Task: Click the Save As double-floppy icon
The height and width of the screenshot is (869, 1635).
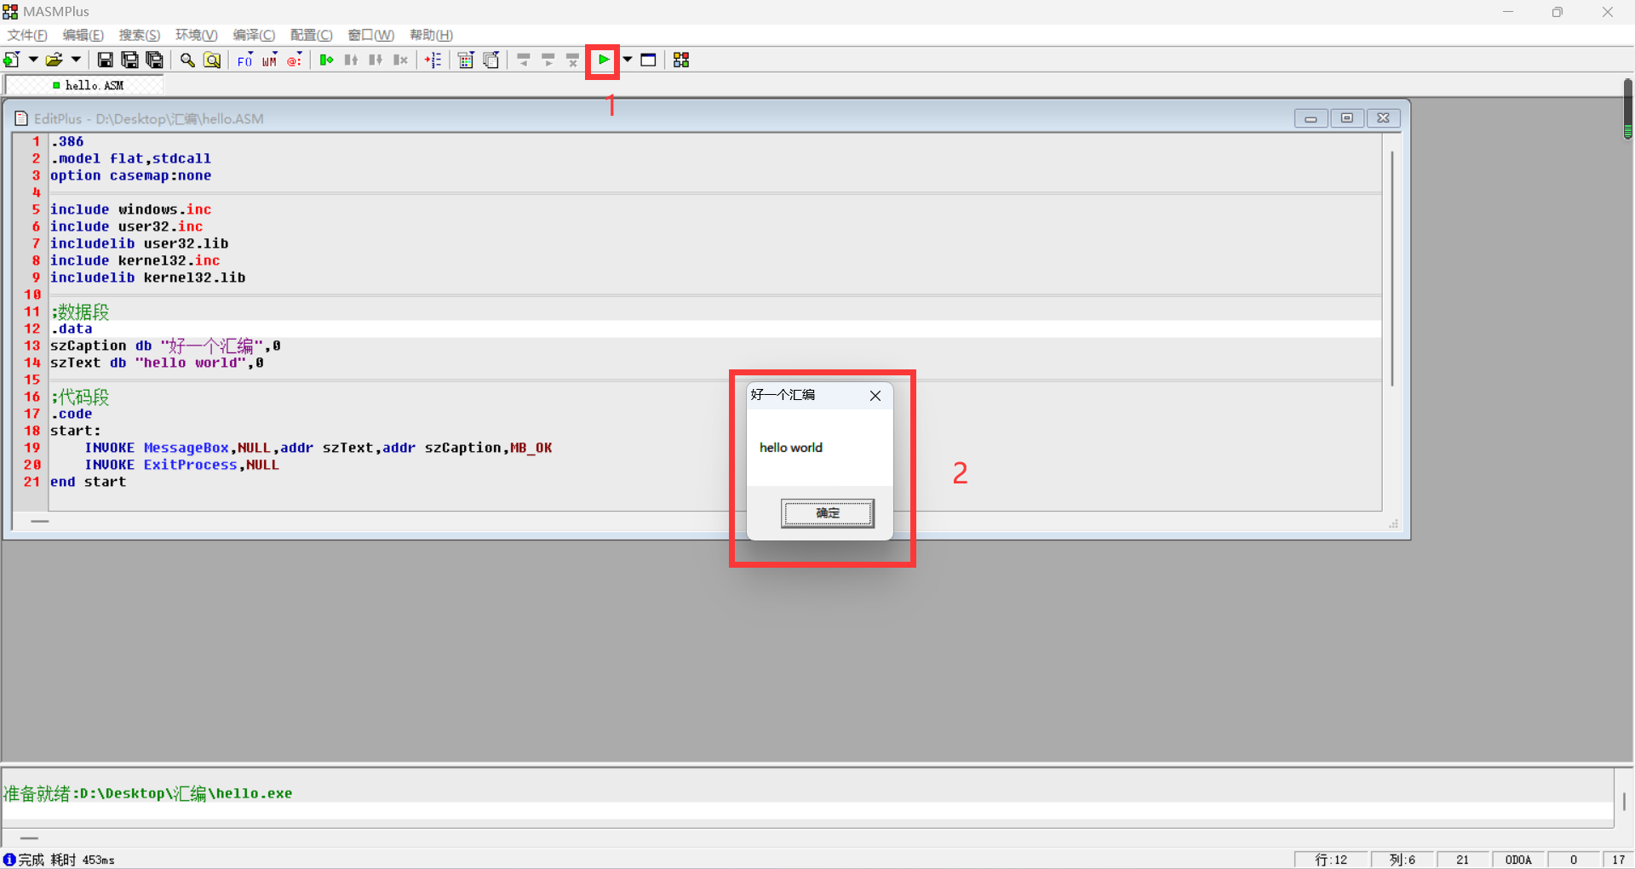Action: (x=129, y=60)
